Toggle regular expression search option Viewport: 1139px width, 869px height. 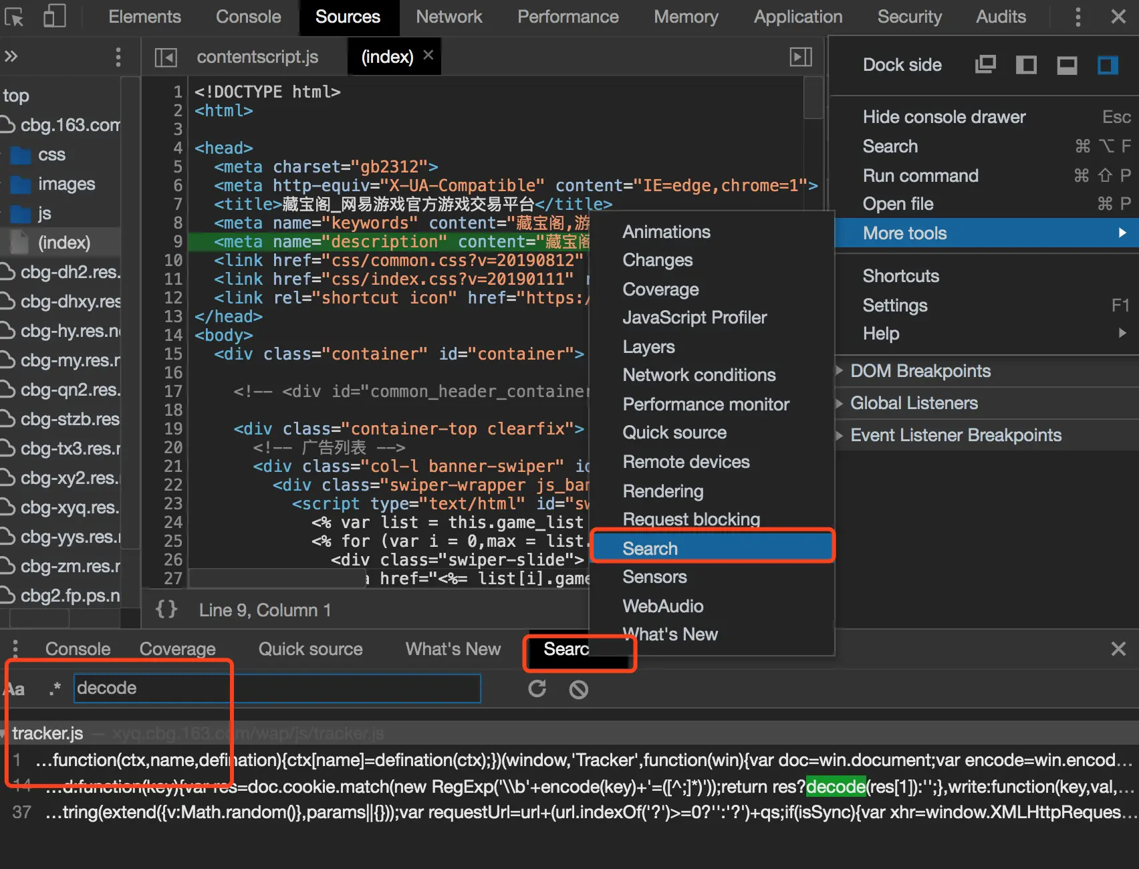[x=55, y=689]
